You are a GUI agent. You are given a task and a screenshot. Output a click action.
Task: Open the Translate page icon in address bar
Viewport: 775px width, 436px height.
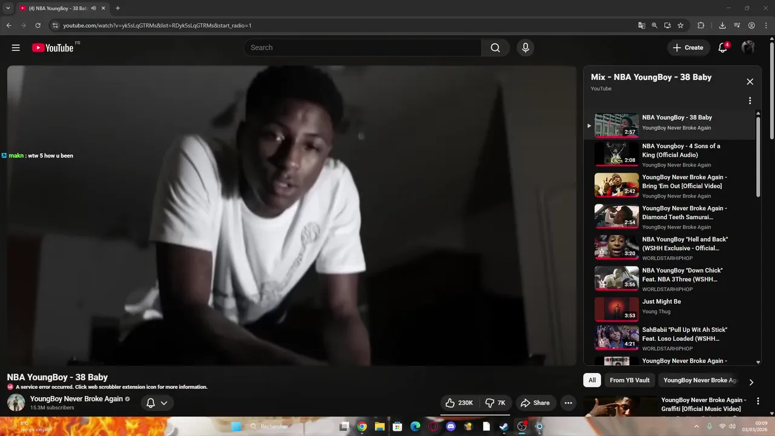pyautogui.click(x=642, y=25)
